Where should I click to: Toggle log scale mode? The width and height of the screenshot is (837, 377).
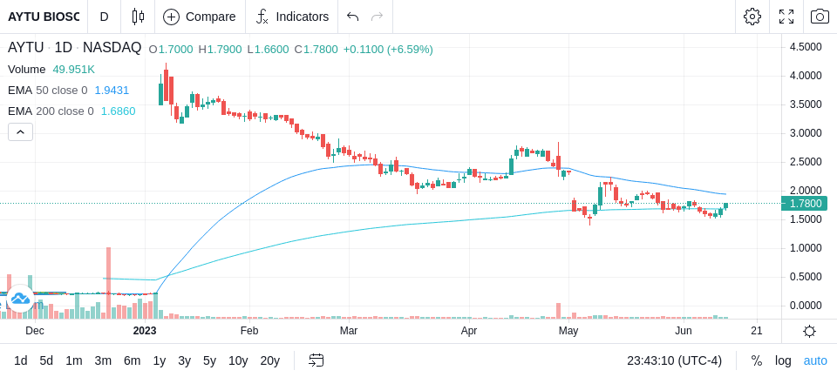point(783,361)
